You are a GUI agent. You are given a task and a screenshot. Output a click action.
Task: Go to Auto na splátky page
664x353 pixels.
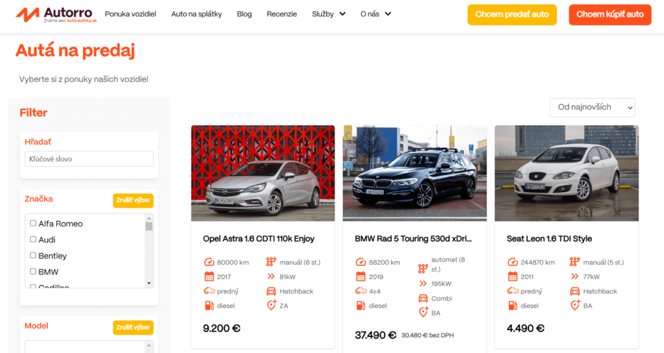tap(196, 14)
